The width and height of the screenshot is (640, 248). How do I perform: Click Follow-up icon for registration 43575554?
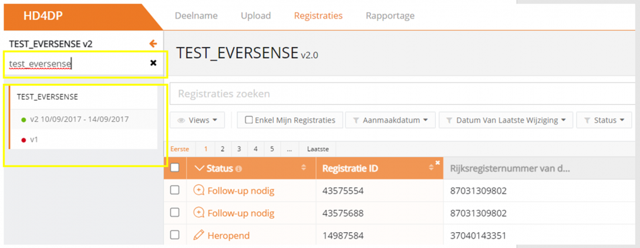point(198,191)
